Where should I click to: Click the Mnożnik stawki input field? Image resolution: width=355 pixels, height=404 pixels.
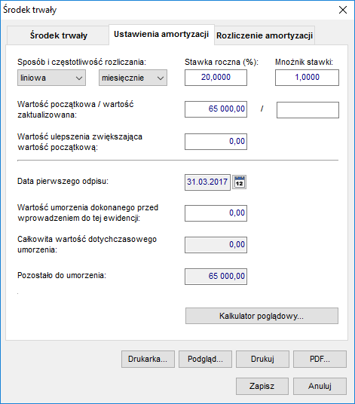(x=307, y=78)
